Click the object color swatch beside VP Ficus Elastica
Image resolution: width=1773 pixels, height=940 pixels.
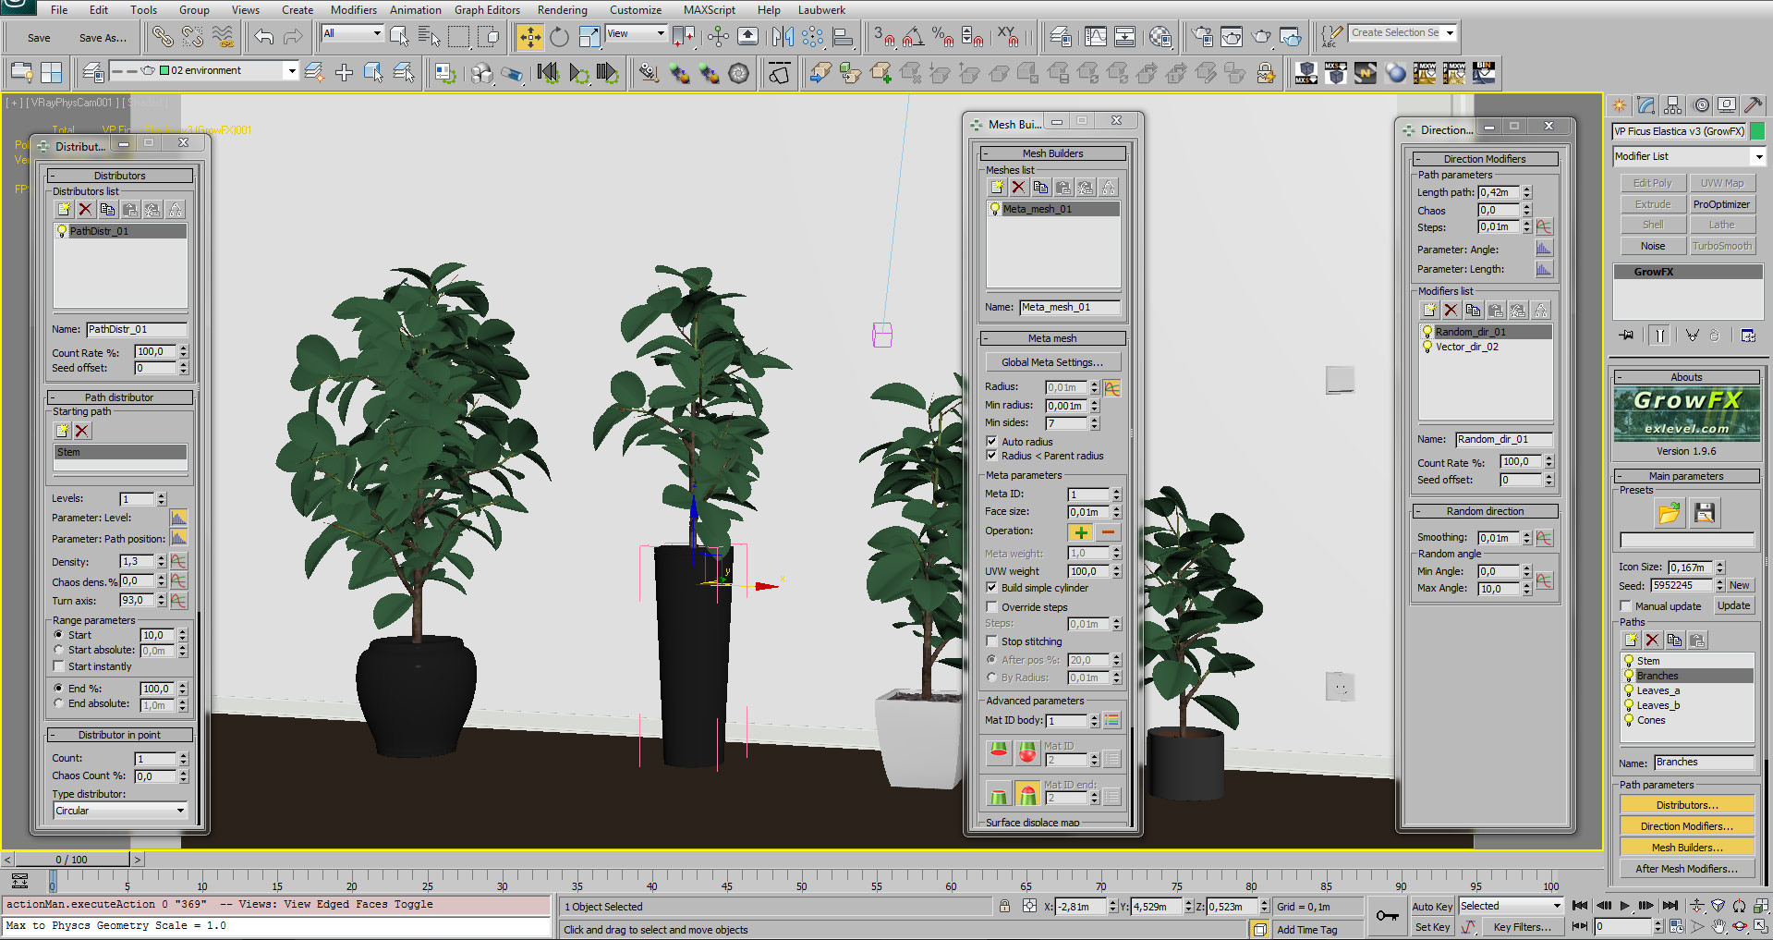[x=1760, y=131]
